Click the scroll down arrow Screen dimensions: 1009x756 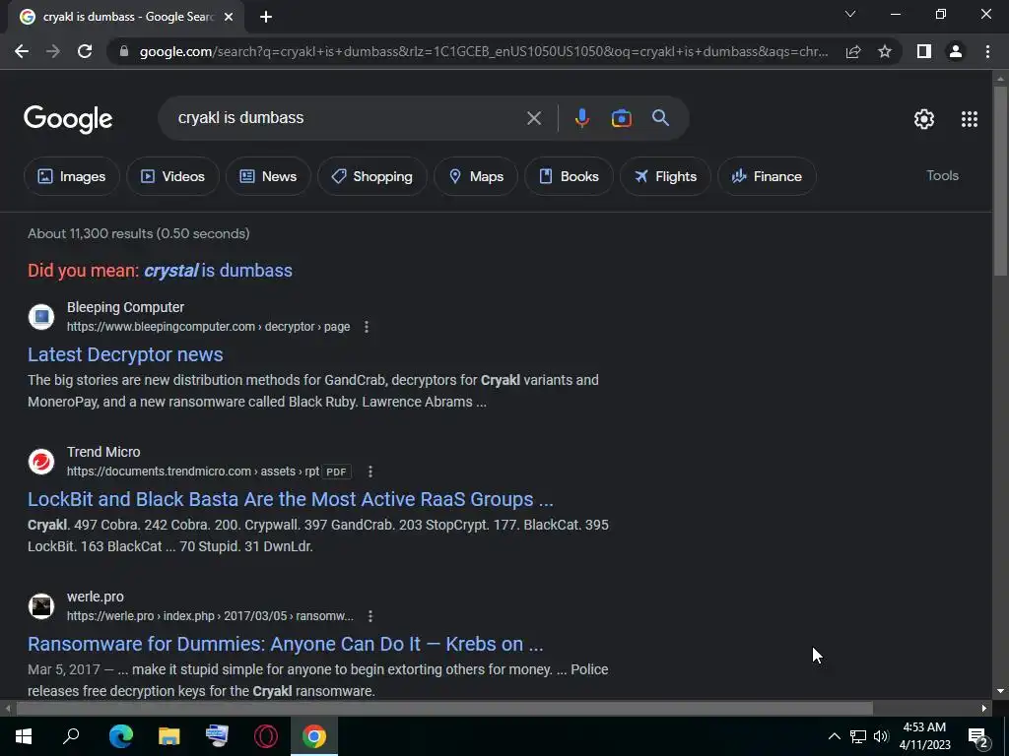(x=1000, y=692)
